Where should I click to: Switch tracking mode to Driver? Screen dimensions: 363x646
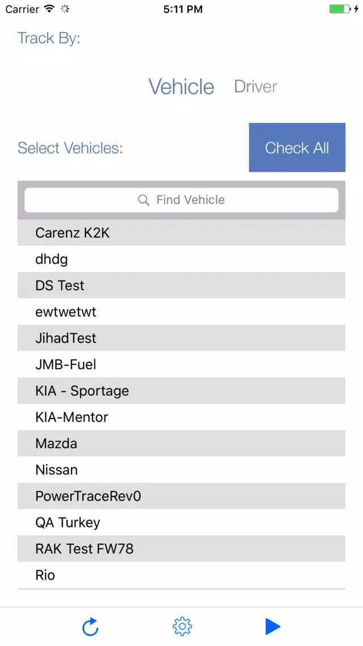coord(256,86)
